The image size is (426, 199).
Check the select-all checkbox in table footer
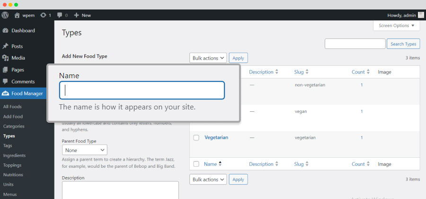(x=196, y=164)
